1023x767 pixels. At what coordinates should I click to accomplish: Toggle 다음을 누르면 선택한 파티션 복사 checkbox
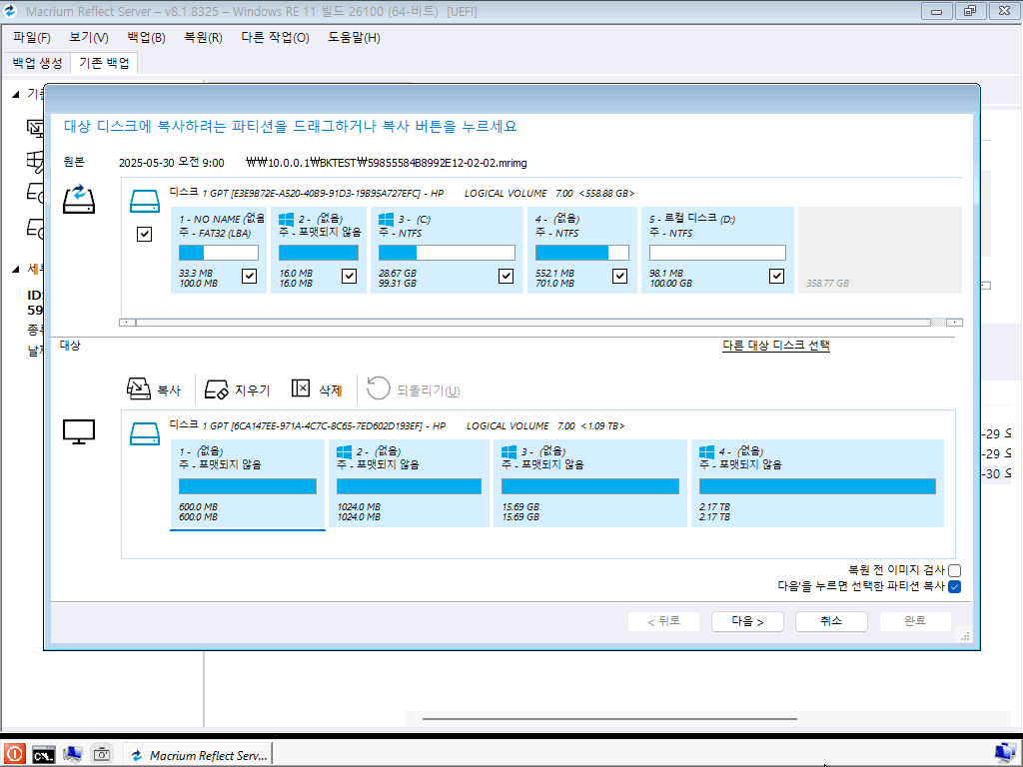[954, 586]
